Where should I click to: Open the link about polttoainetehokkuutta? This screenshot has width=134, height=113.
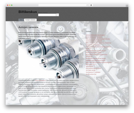(x=98, y=40)
